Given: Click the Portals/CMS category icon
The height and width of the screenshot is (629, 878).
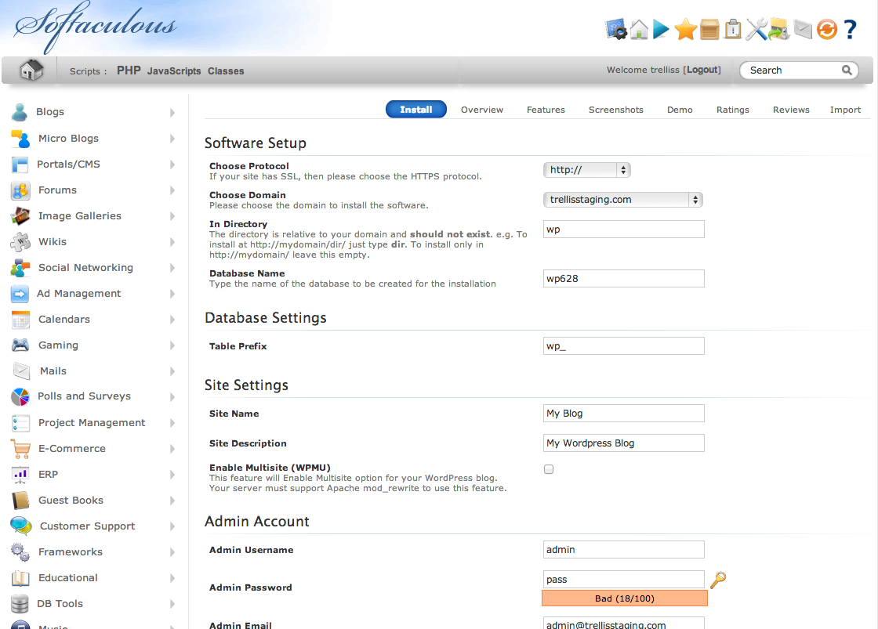Looking at the screenshot, I should [x=20, y=164].
